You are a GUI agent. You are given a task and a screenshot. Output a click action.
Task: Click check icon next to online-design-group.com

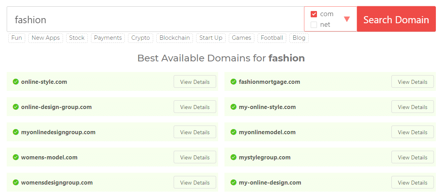[16, 107]
